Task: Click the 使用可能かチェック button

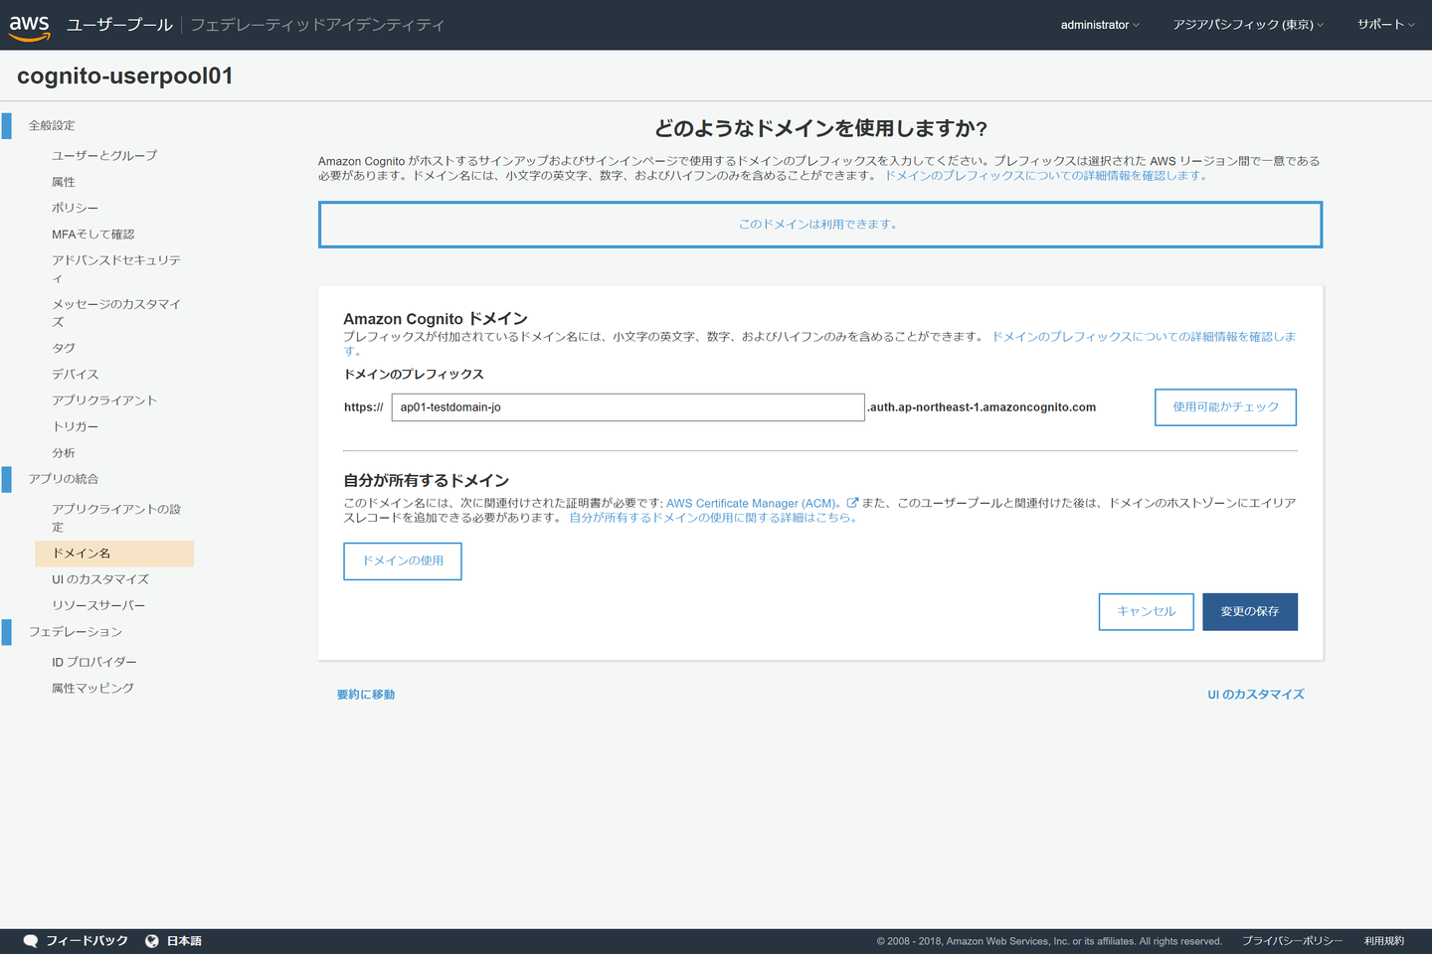Action: click(1225, 407)
